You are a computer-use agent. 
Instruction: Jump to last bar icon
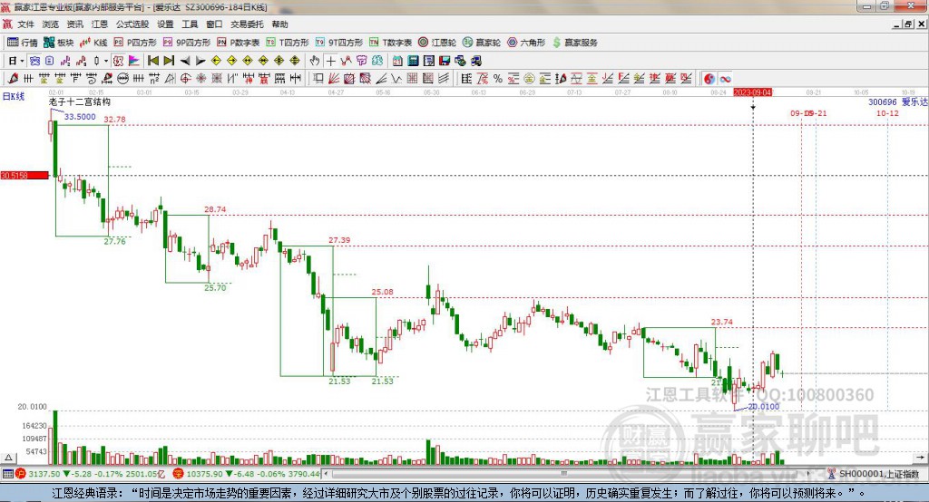(169, 61)
